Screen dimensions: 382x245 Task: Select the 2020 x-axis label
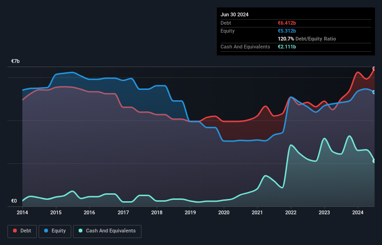click(x=224, y=212)
